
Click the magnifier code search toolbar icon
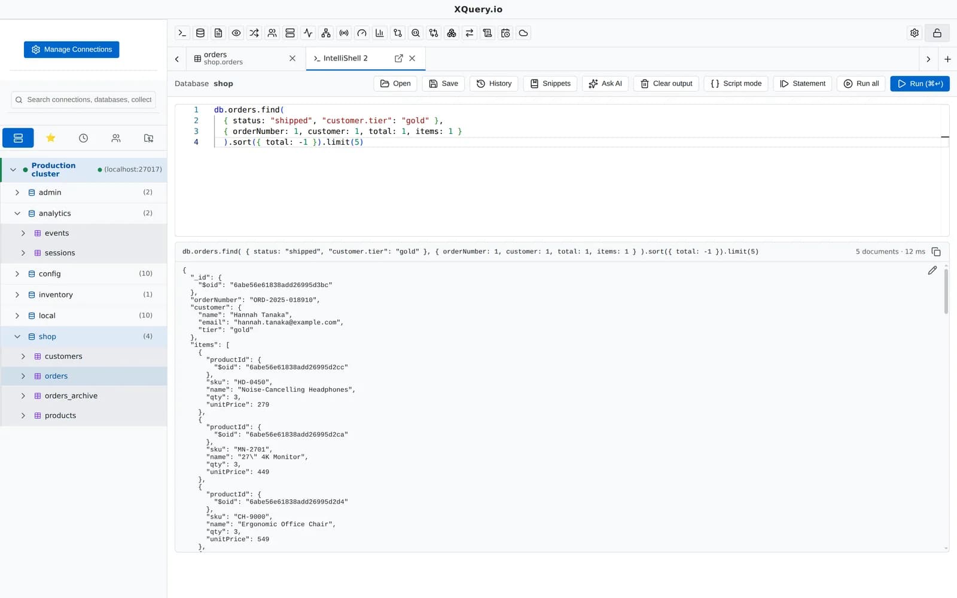416,33
